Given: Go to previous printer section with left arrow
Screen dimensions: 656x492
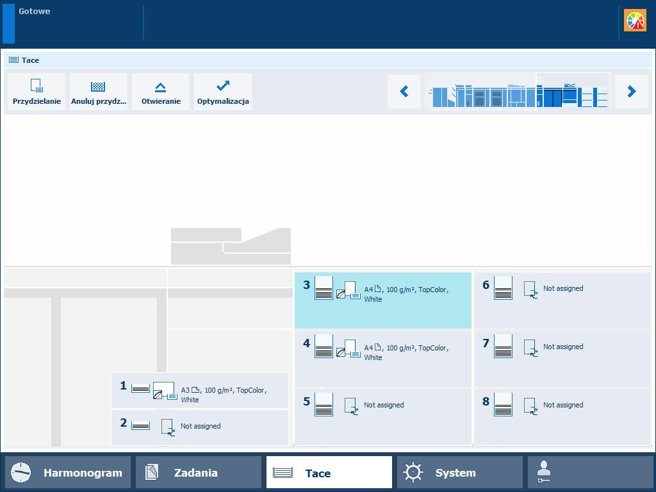Looking at the screenshot, I should 404,92.
